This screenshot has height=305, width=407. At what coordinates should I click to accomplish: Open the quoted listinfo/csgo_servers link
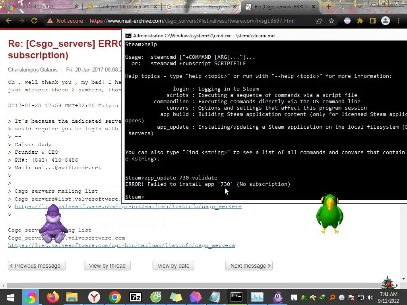pos(128,207)
